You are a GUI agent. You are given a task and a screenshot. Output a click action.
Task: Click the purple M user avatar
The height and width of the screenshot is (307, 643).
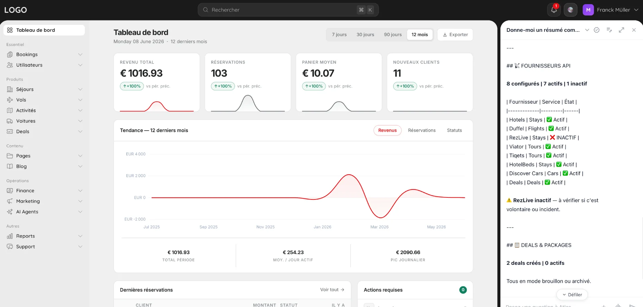pos(588,10)
